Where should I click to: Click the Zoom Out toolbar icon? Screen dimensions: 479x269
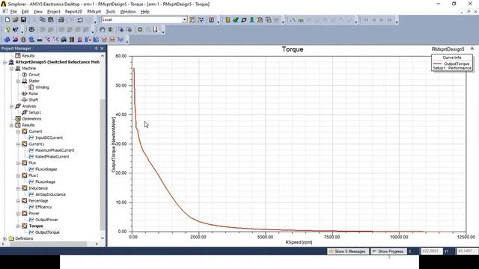(129, 30)
